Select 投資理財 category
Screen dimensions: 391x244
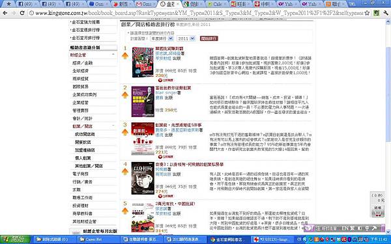pyautogui.click(x=81, y=206)
